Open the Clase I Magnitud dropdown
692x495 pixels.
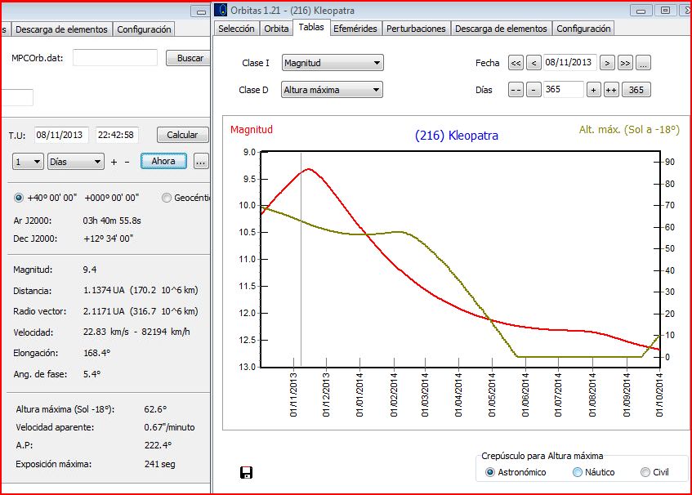coord(333,63)
